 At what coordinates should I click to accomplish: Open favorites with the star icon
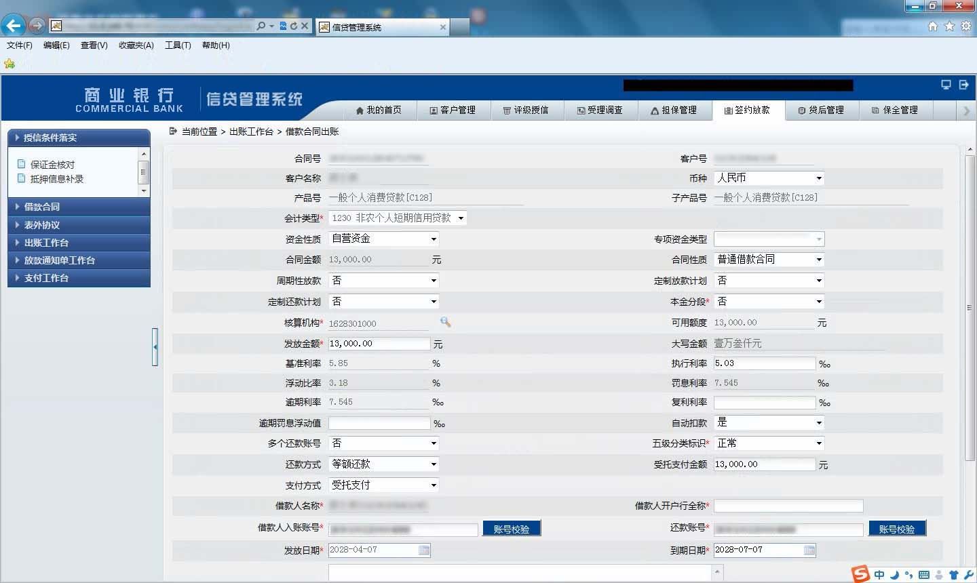(949, 26)
